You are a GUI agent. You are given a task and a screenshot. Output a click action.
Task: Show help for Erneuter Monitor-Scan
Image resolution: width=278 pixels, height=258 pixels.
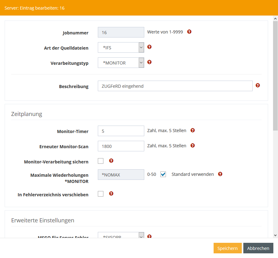193,145
